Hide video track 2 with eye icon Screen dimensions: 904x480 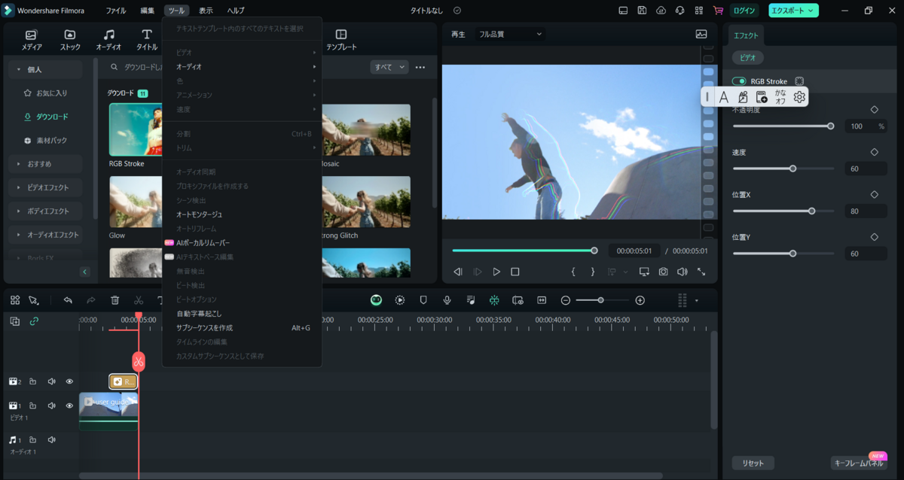tap(69, 381)
